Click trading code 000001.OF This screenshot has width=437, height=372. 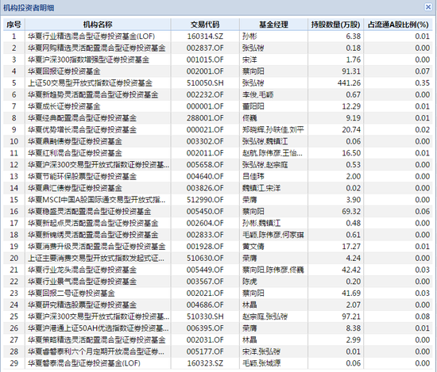point(205,106)
